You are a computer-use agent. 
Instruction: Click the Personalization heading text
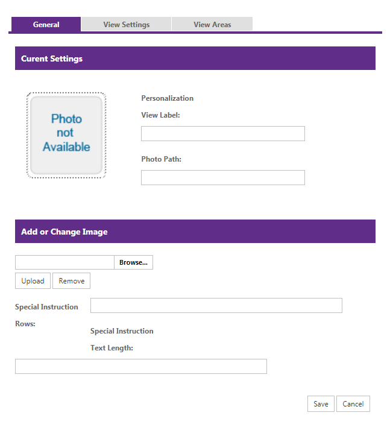click(167, 98)
